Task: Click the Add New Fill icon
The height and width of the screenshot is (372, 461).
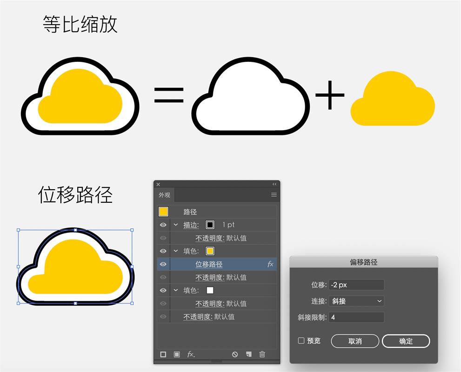Action: click(x=176, y=353)
